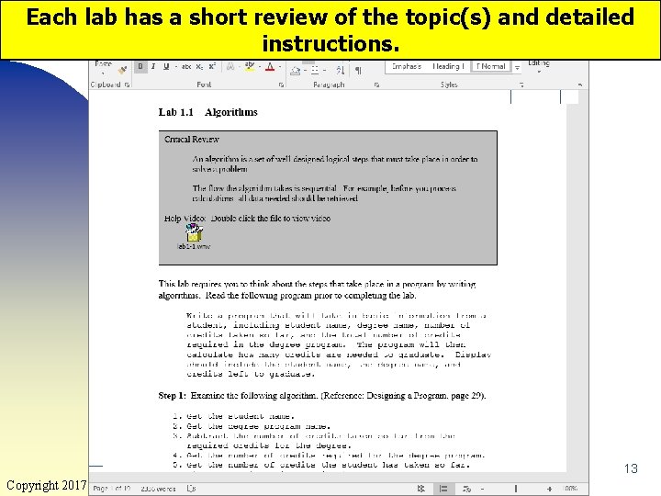Click the slide number 13
The height and width of the screenshot is (496, 661).
click(631, 468)
